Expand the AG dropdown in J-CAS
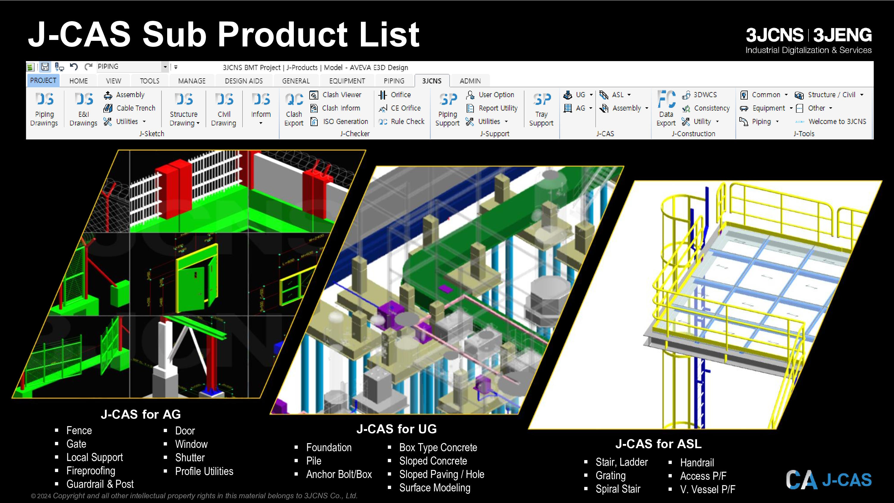The width and height of the screenshot is (894, 503). 591,108
